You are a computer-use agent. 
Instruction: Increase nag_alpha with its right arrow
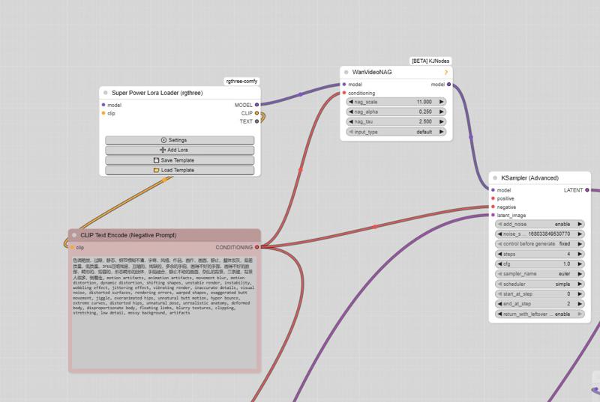pyautogui.click(x=441, y=112)
